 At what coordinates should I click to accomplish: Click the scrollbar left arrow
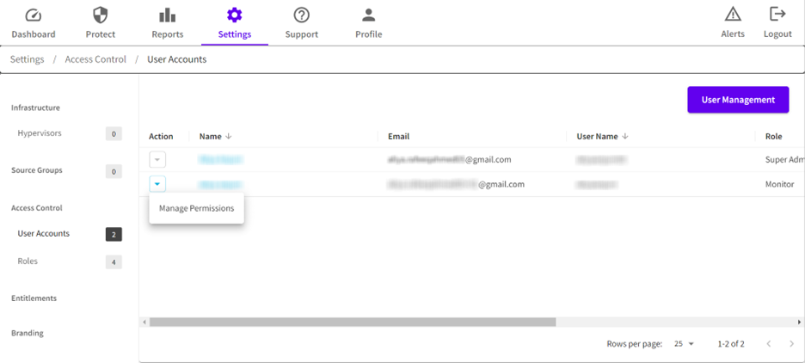pyautogui.click(x=144, y=322)
